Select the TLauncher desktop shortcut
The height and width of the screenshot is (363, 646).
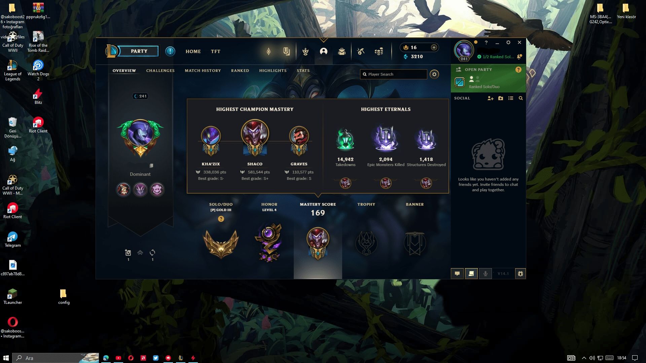tap(12, 296)
